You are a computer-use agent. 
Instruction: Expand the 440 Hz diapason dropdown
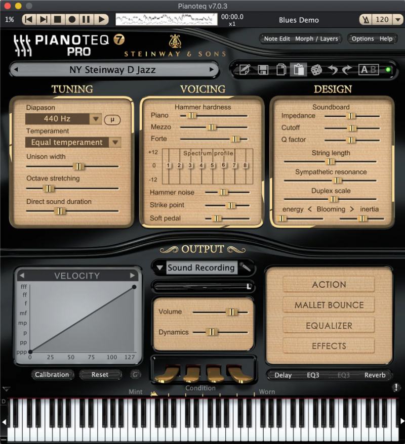click(96, 119)
